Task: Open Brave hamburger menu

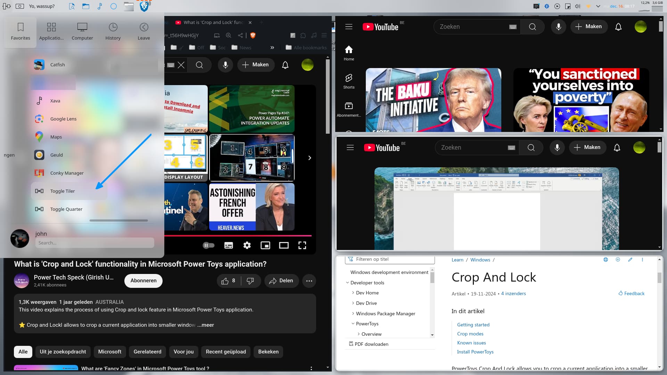Action: click(324, 35)
